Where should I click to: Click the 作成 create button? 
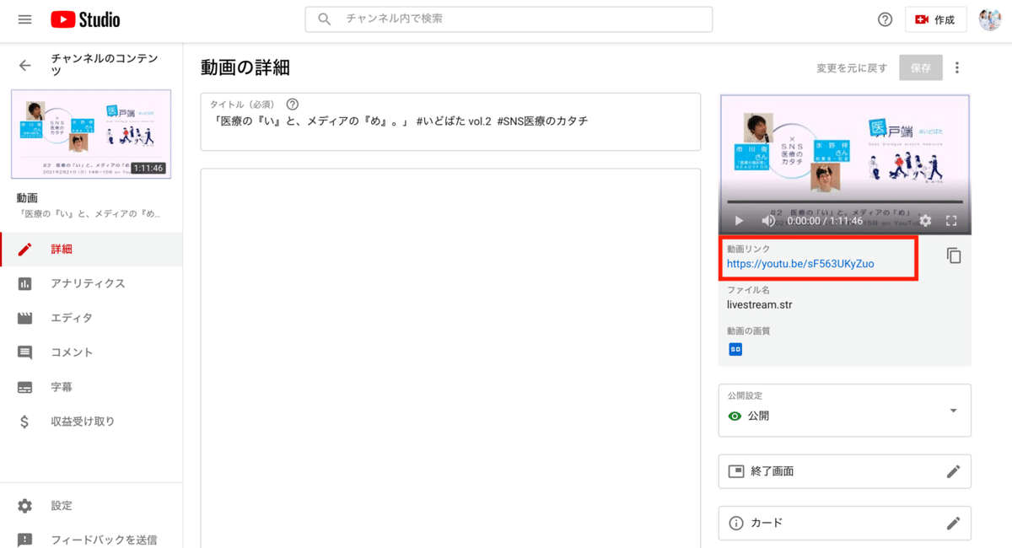pos(935,19)
